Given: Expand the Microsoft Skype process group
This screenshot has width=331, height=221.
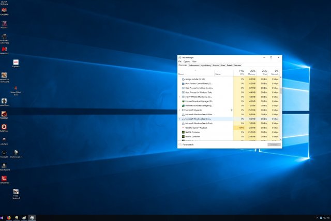Looking at the screenshot, I should pyautogui.click(x=179, y=110).
